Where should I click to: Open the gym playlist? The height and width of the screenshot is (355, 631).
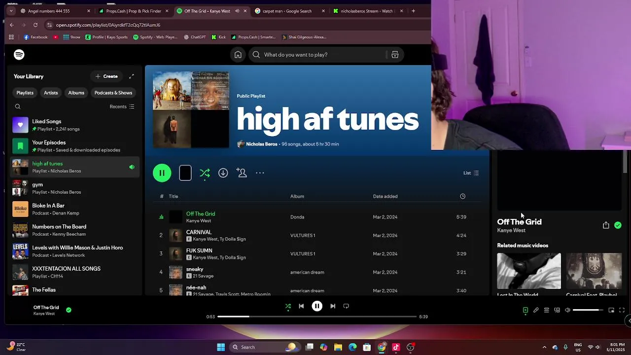[75, 188]
